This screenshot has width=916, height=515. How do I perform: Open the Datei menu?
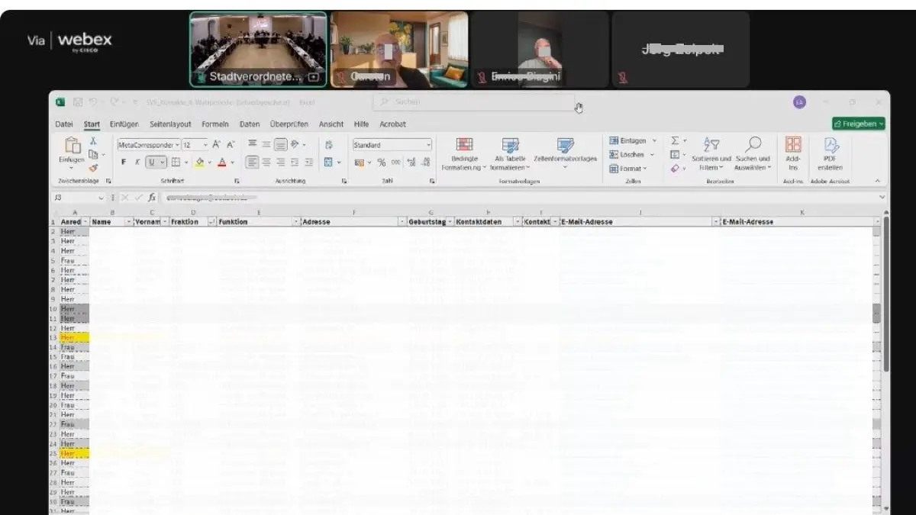(64, 124)
